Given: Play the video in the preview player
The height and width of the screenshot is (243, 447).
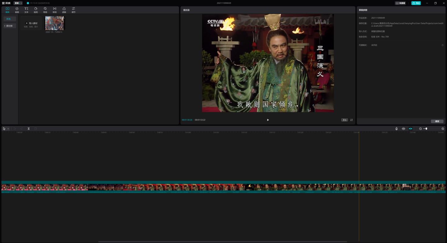Looking at the screenshot, I should point(268,120).
